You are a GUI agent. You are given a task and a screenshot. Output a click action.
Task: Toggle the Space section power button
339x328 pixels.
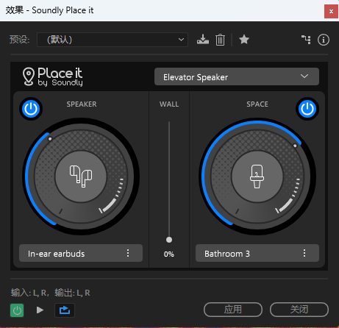pyautogui.click(x=307, y=109)
